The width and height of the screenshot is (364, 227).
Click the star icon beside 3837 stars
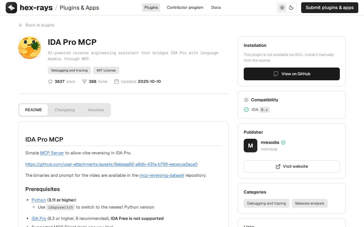(x=50, y=81)
